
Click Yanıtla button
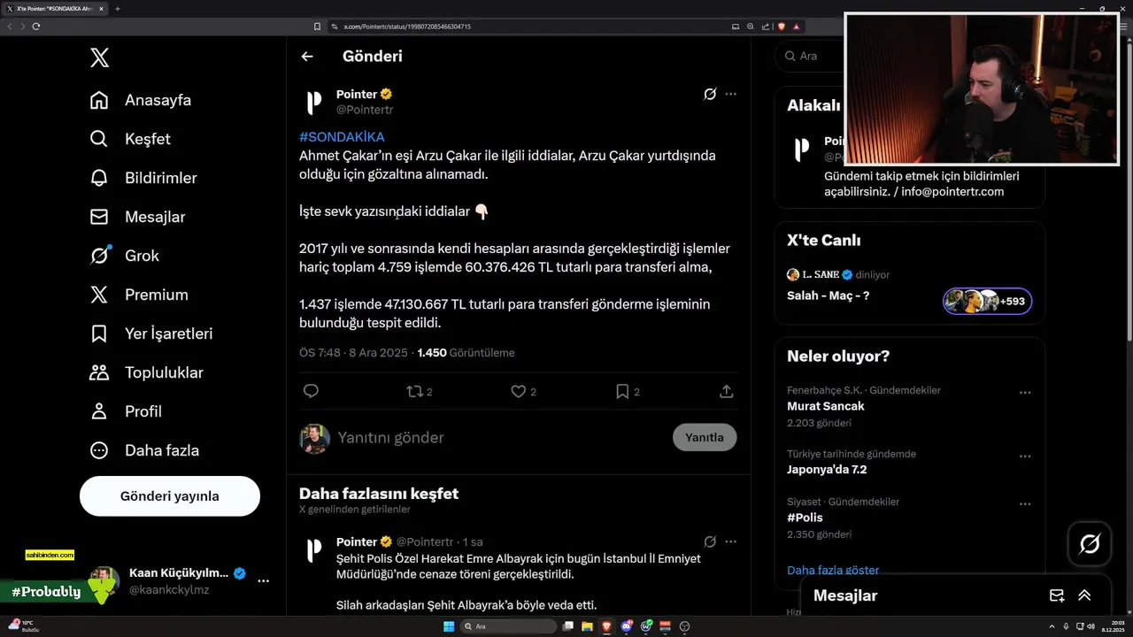tap(705, 437)
